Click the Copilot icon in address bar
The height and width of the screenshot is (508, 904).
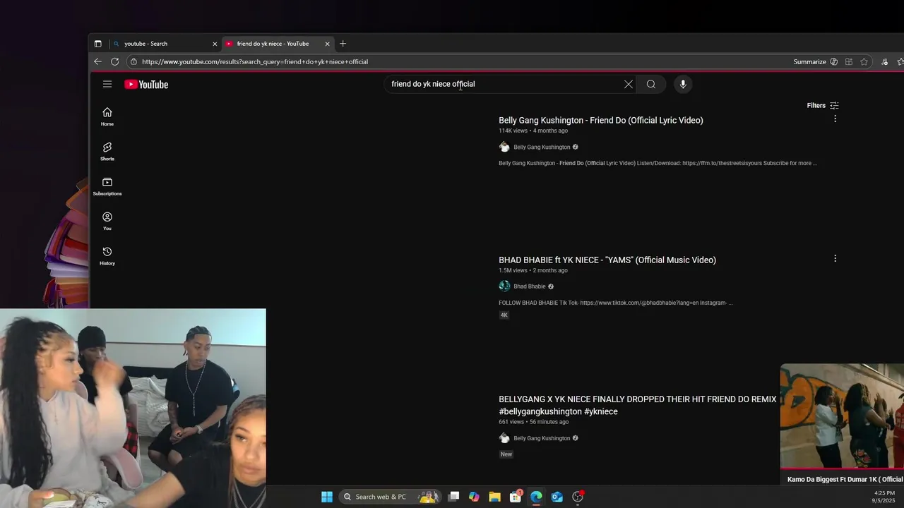(x=833, y=61)
